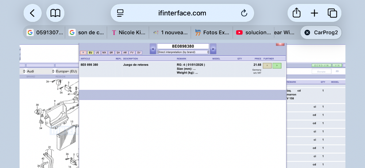This screenshot has height=168, width=365.
Task: Click next arrow right of part number
Action: 213,49
